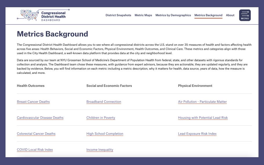Open the Colorectal Cancer Deaths link

click(x=36, y=134)
